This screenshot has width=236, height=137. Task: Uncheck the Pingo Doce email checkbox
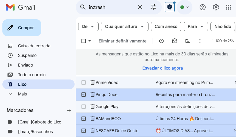click(x=84, y=95)
